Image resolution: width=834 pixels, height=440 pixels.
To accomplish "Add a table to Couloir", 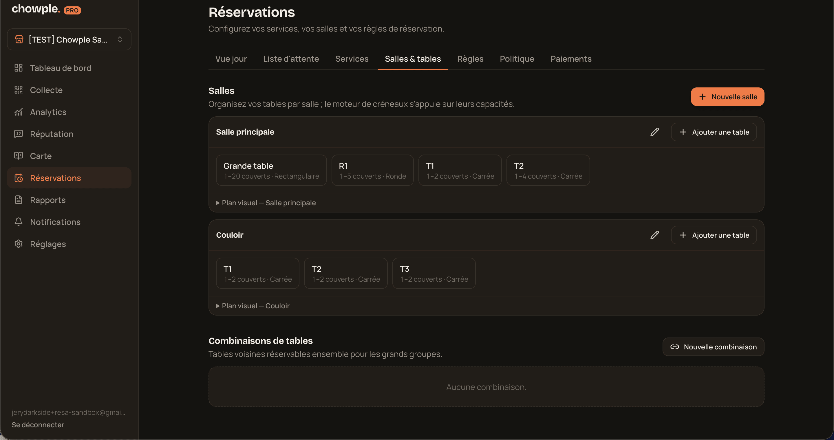I will (714, 235).
